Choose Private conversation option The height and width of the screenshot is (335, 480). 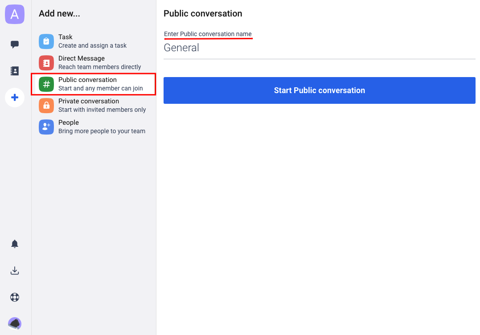pyautogui.click(x=89, y=101)
